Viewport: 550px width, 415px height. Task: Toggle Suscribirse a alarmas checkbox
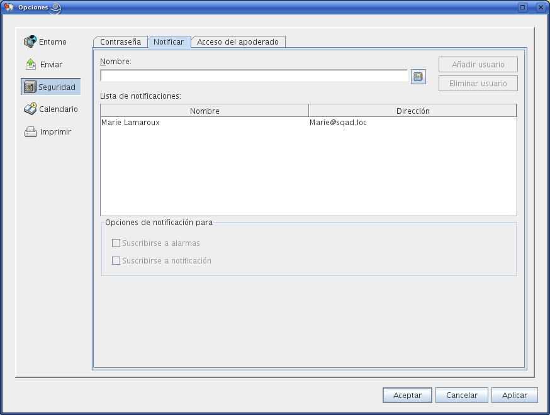click(116, 243)
